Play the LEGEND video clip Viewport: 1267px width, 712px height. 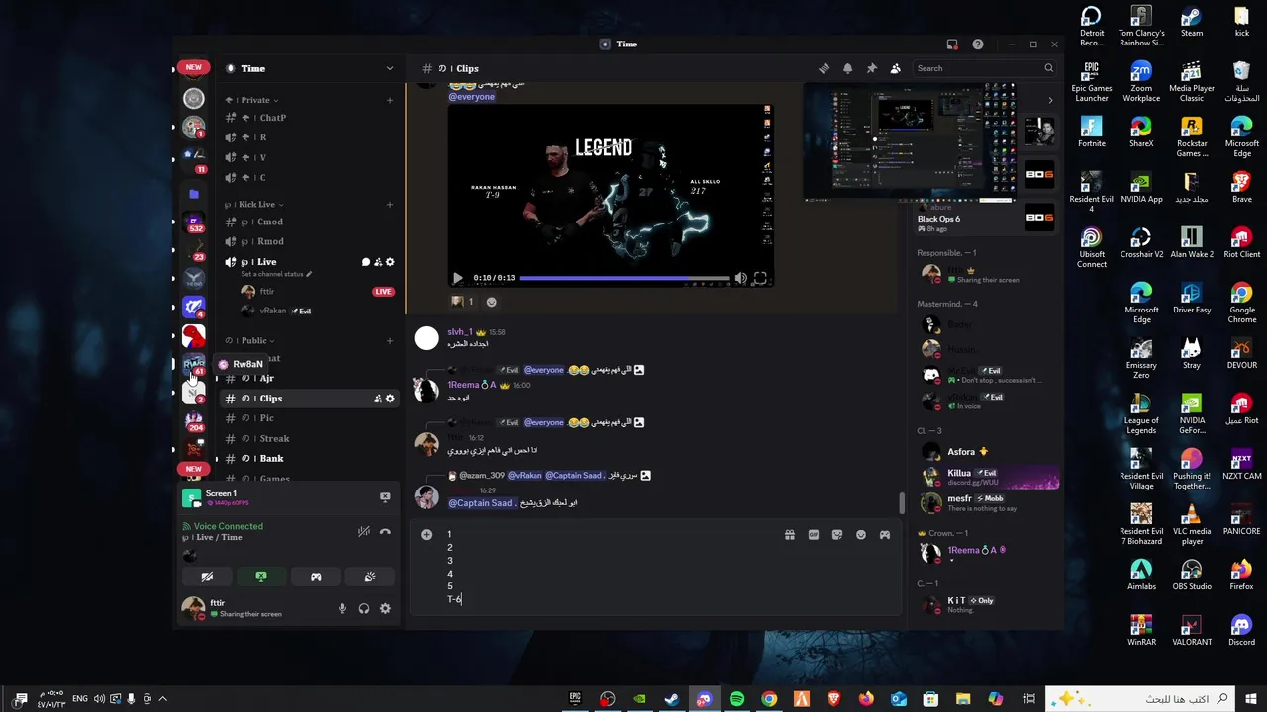coord(457,279)
